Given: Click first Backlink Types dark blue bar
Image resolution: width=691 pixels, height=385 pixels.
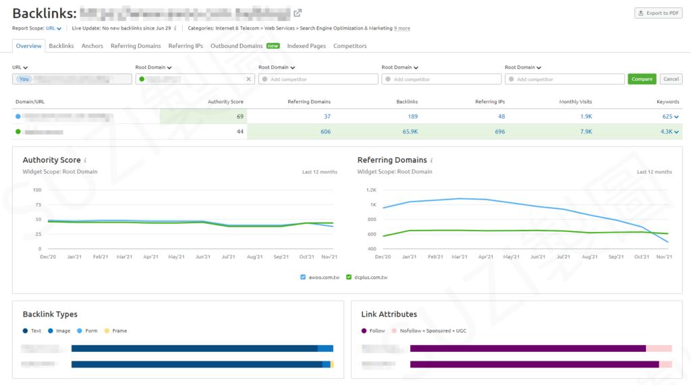Looking at the screenshot, I should click(194, 349).
